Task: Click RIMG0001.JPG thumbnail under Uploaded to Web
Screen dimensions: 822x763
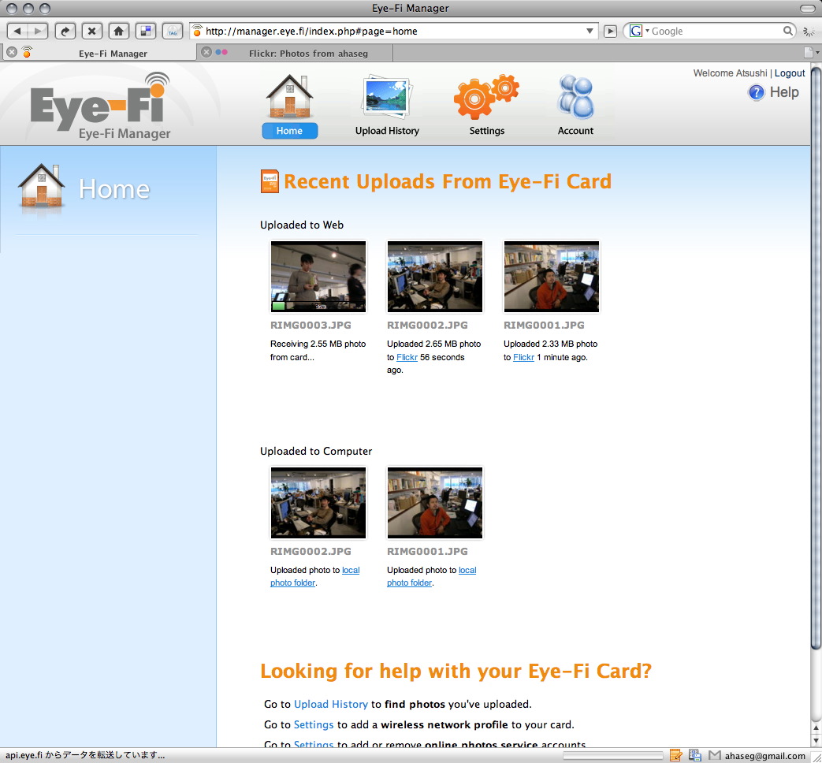Action: tap(551, 277)
